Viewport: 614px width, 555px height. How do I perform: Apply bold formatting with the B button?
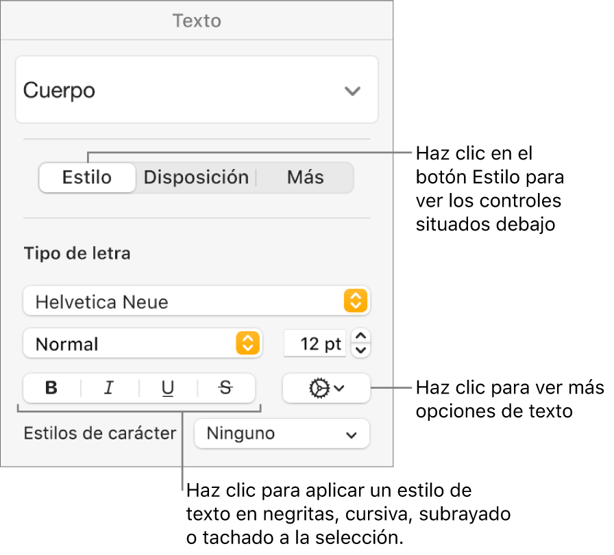pos(51,388)
